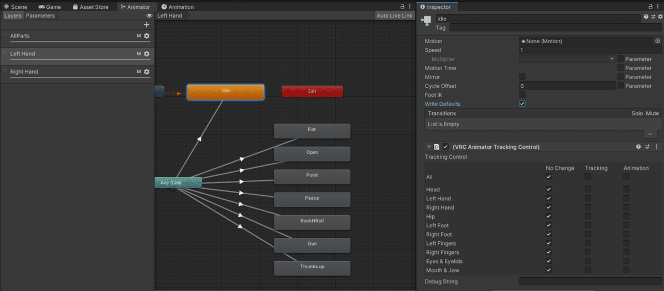Select the Peace state node
Viewport: 664px width, 291px height.
coord(312,200)
